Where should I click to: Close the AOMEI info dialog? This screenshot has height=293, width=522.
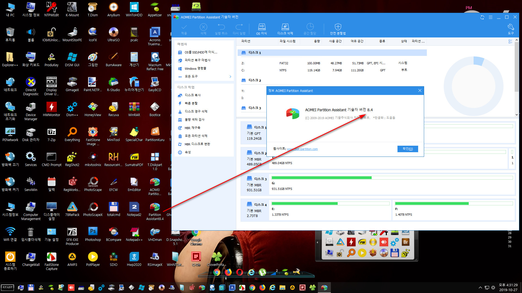point(420,91)
